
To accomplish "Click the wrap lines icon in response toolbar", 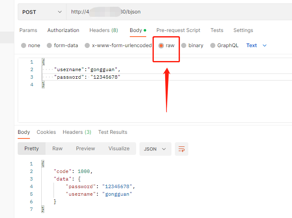I will pos(182,149).
